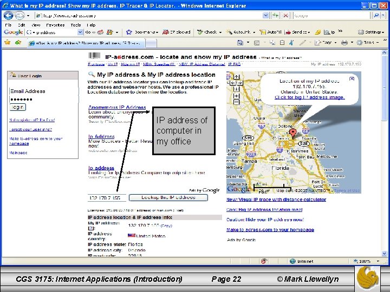This screenshot has height=292, width=390.
Task: Click the Add to Favorites icon
Action: pyautogui.click(x=18, y=43)
